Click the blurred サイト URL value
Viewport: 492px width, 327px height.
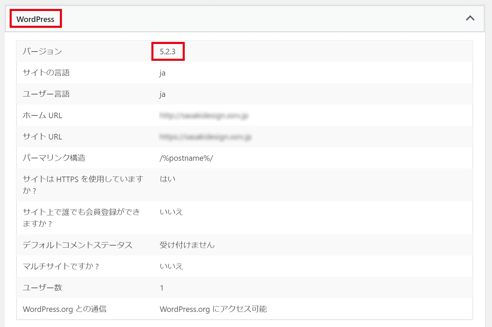point(205,137)
